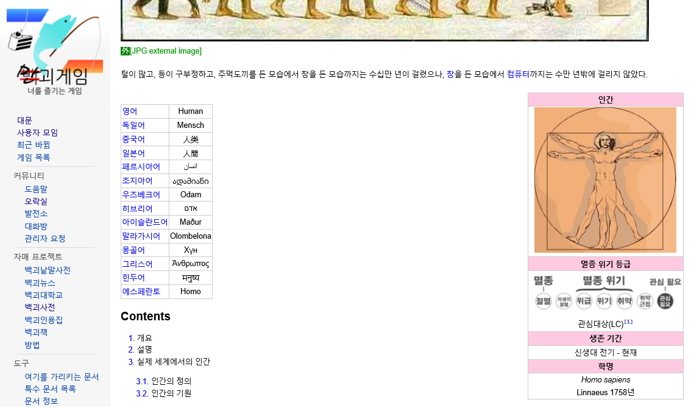Open the 히브리어 language link
Viewport: 691px width, 408px height.
pyautogui.click(x=137, y=209)
